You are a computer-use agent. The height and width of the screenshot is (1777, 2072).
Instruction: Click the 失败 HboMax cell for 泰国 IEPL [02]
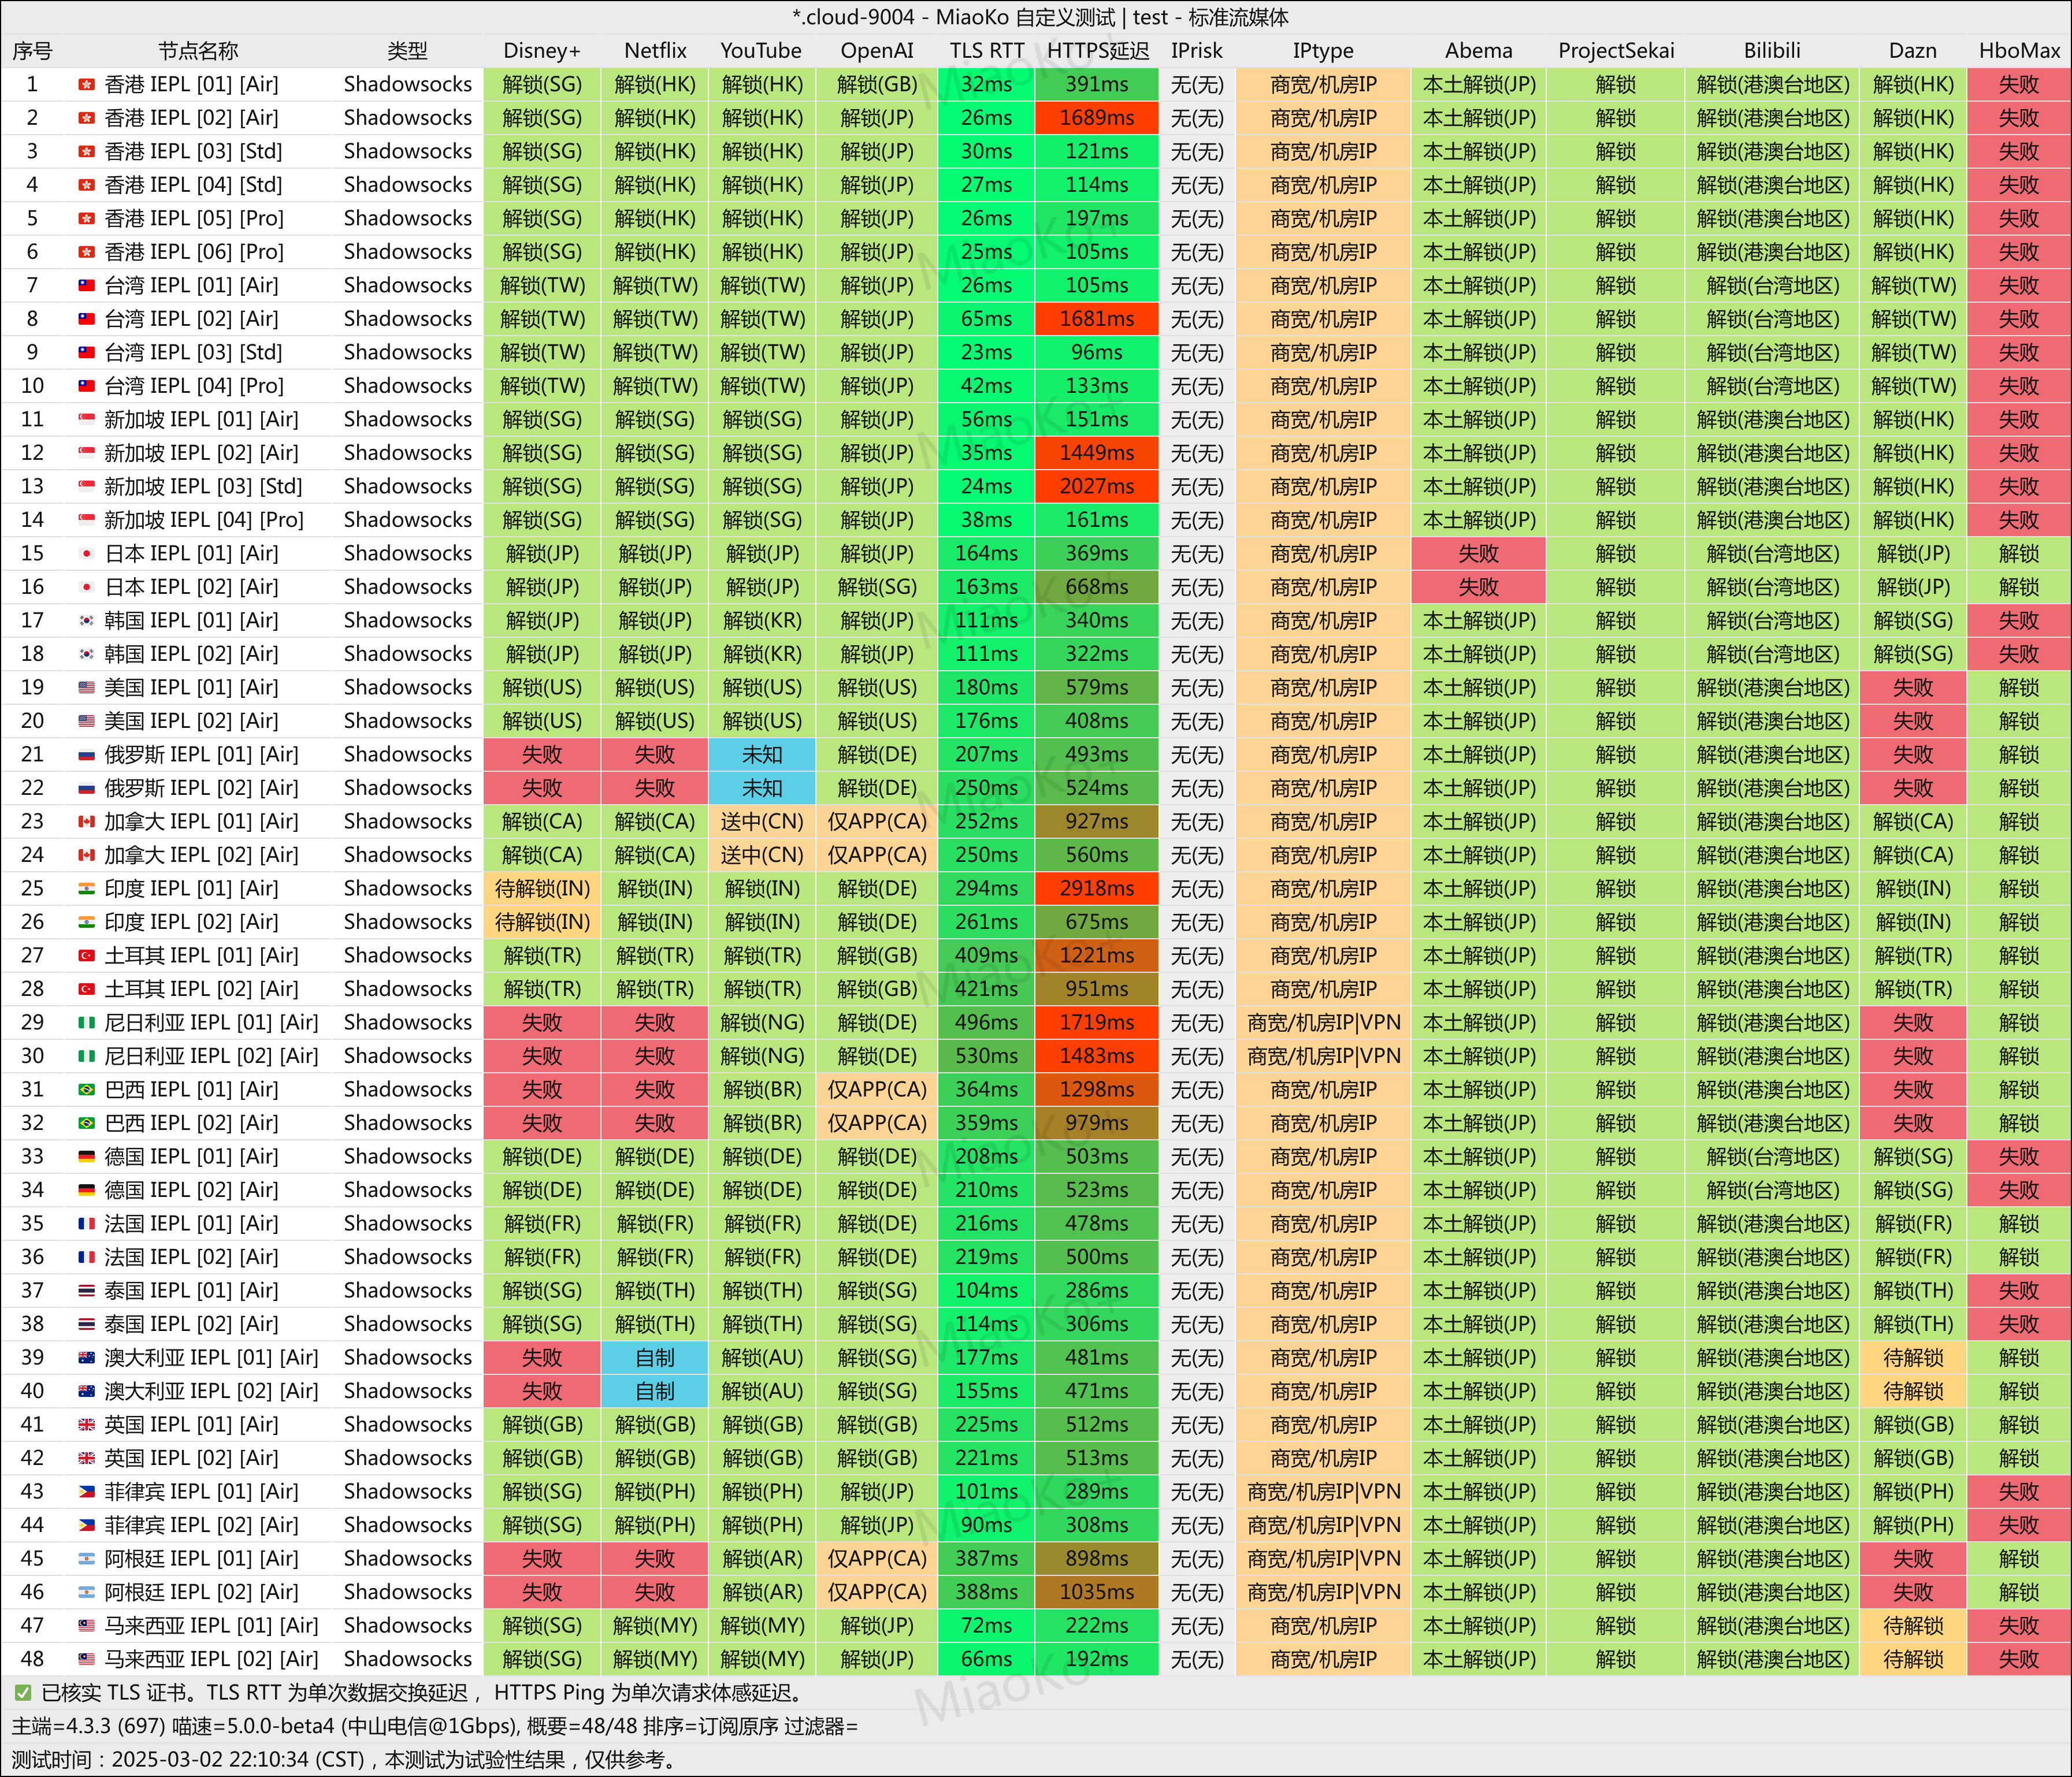[x=2018, y=1324]
